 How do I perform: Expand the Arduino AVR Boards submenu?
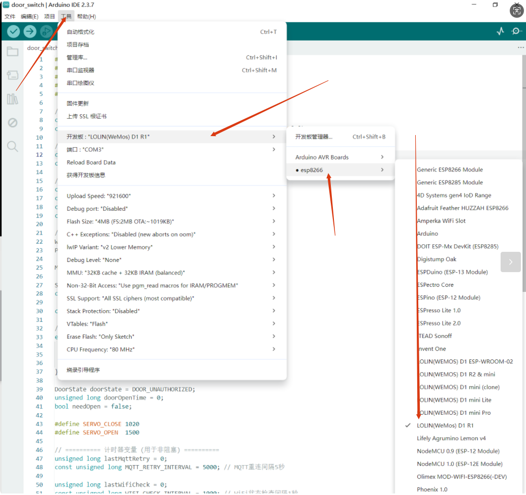(x=339, y=157)
